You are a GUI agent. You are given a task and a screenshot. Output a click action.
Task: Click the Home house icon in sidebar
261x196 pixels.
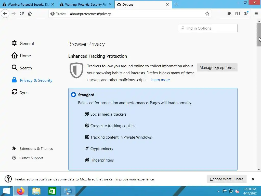pos(14,55)
